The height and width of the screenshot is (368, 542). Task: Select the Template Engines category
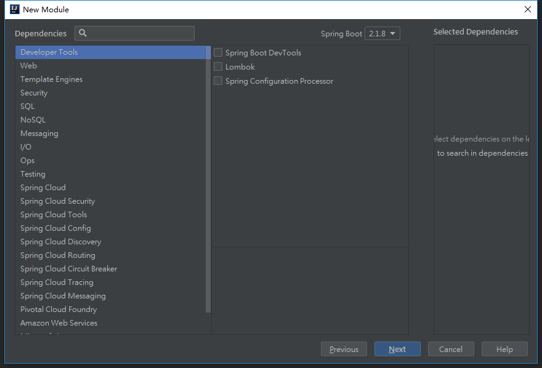tap(111, 79)
